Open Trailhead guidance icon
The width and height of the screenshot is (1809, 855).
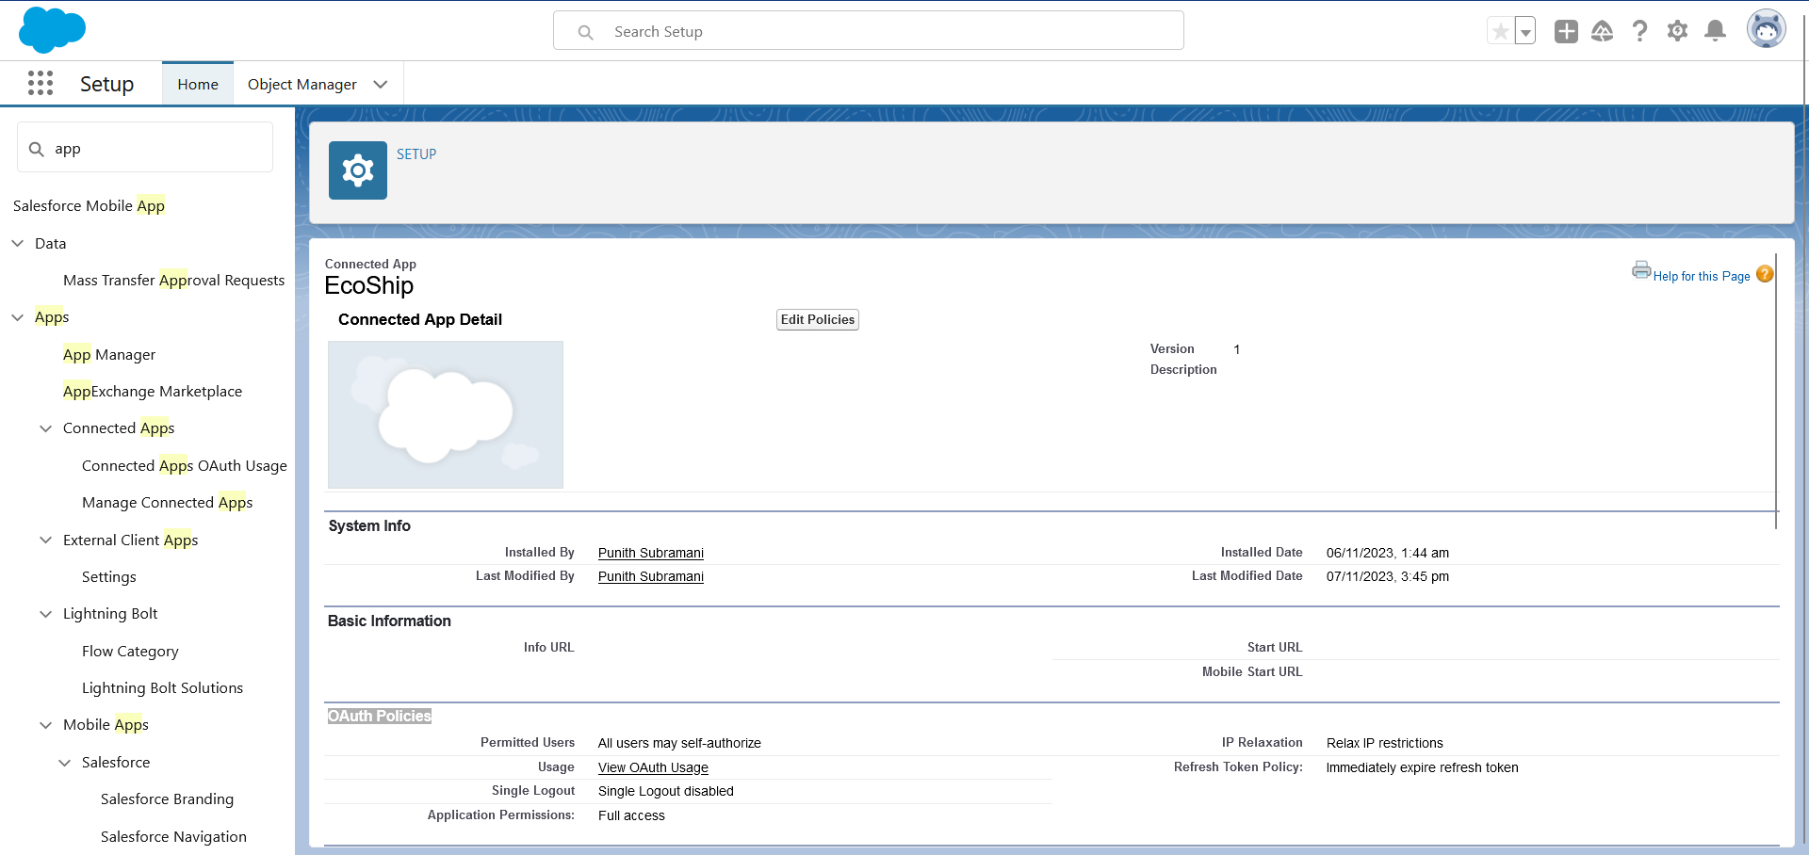(x=1602, y=31)
